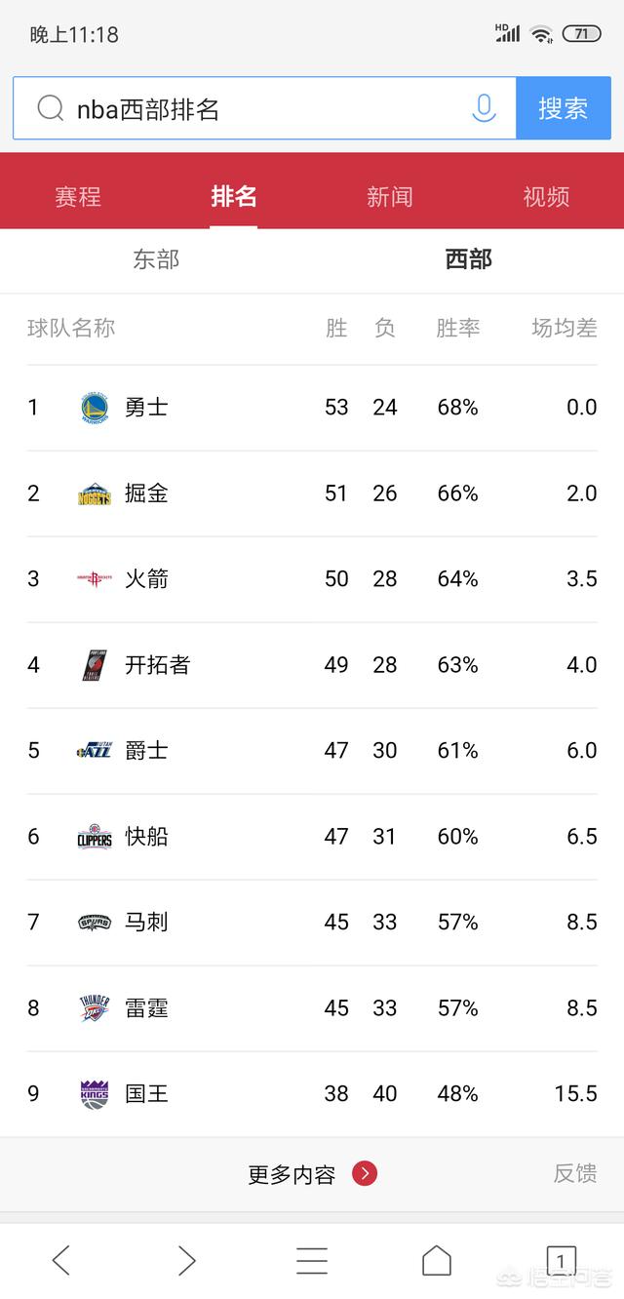Click the blue 搜索 button

pyautogui.click(x=564, y=108)
